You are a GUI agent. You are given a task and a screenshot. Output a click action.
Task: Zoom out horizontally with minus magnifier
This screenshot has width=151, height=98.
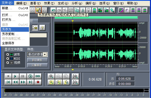pyautogui.click(x=59, y=76)
